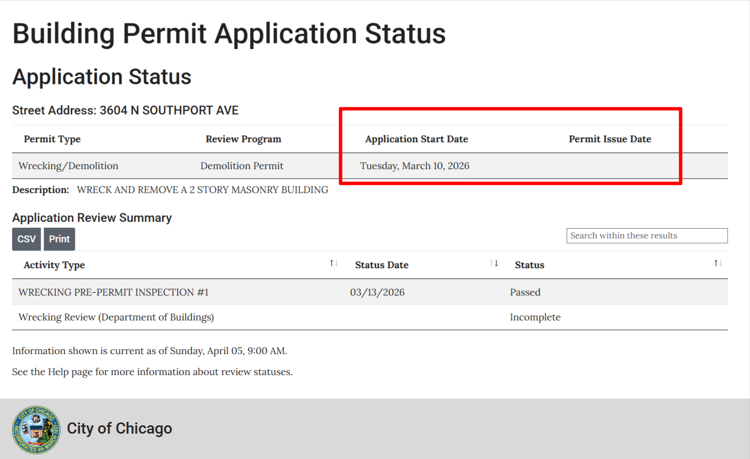The height and width of the screenshot is (459, 750).
Task: Select the Wrecking Review (Department of Buildings) row
Action: [116, 317]
